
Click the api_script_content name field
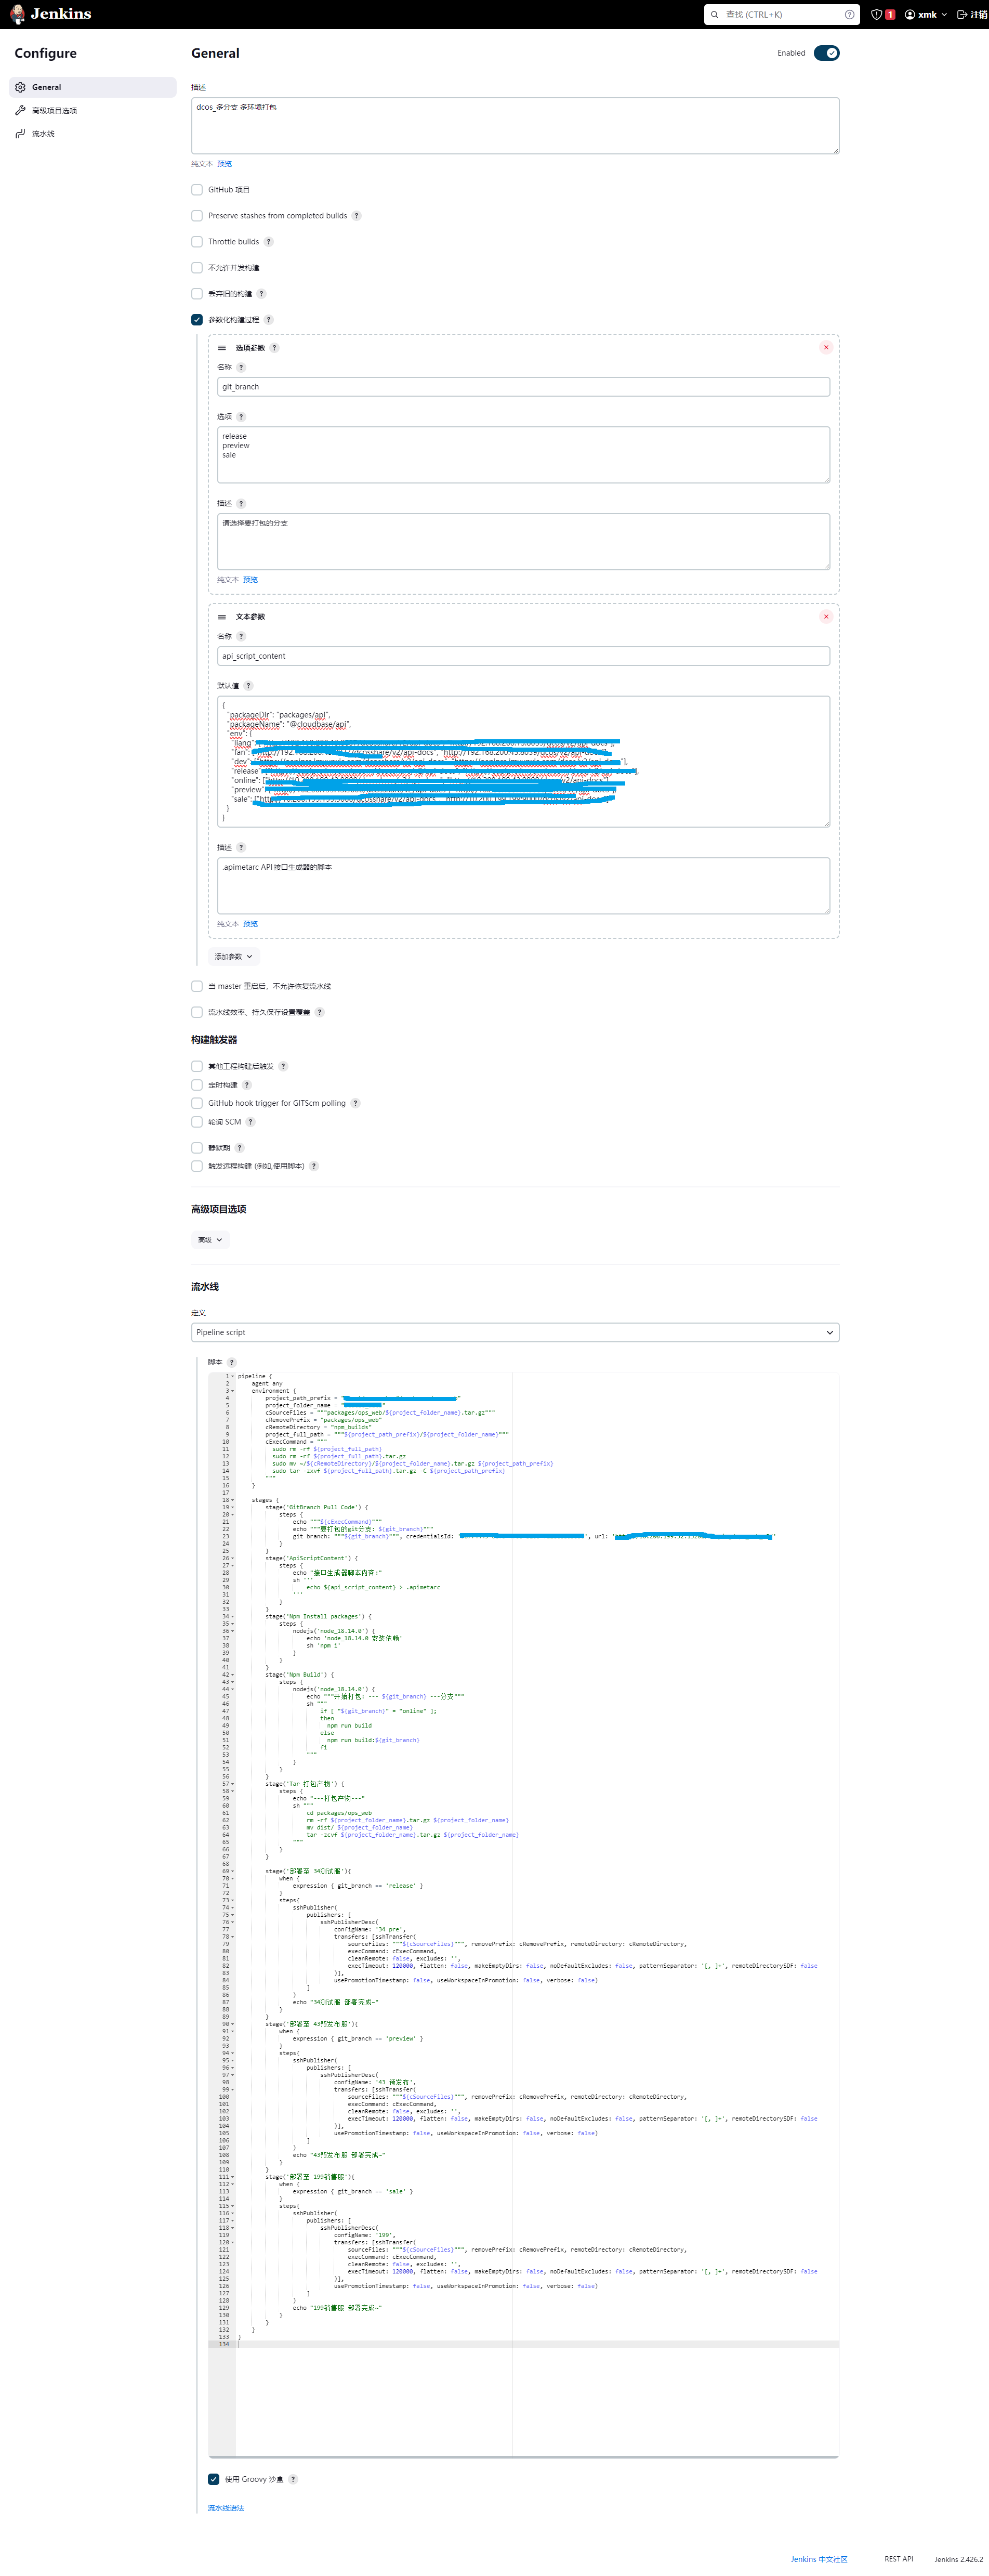click(x=523, y=656)
